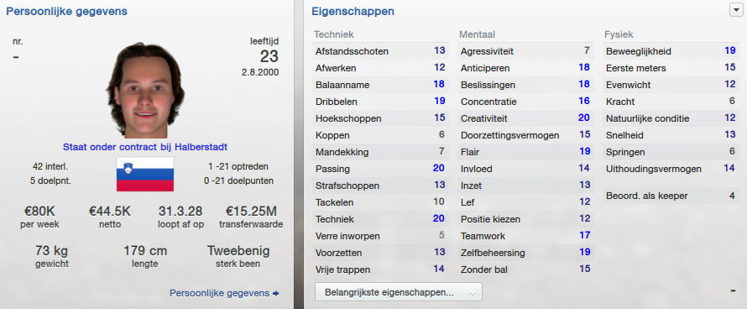Select the Beoord. als keeper row
The width and height of the screenshot is (747, 309).
(671, 196)
